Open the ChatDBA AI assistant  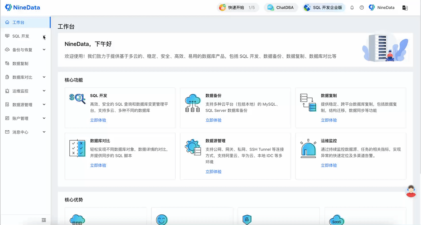click(281, 7)
